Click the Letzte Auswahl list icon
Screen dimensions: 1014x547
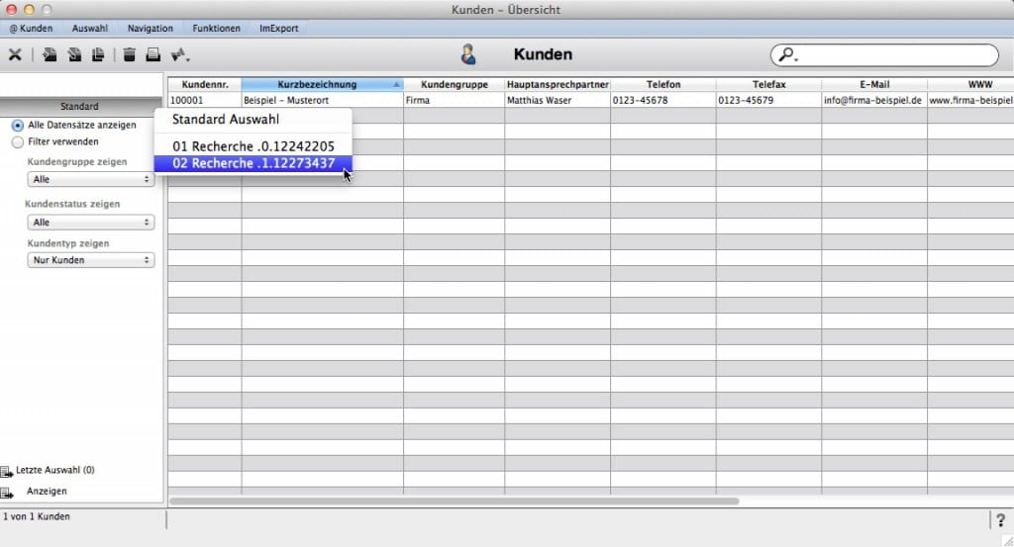coord(7,472)
